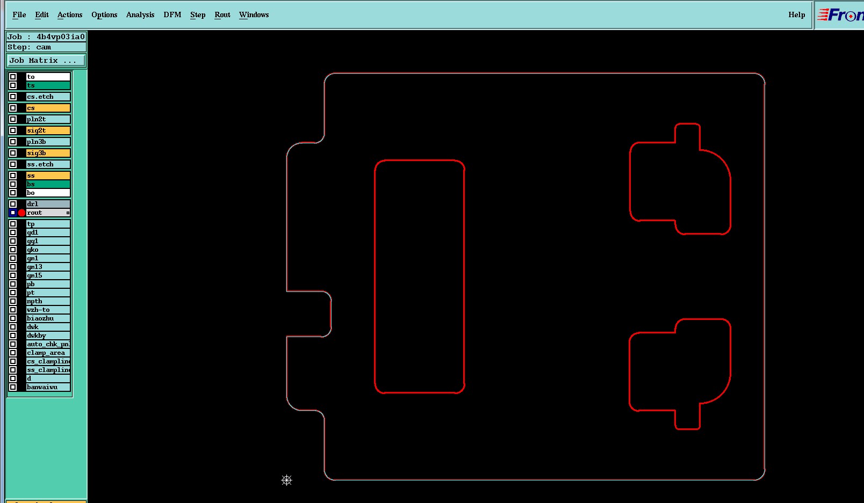Check the box next to the drl layer

tap(13, 204)
